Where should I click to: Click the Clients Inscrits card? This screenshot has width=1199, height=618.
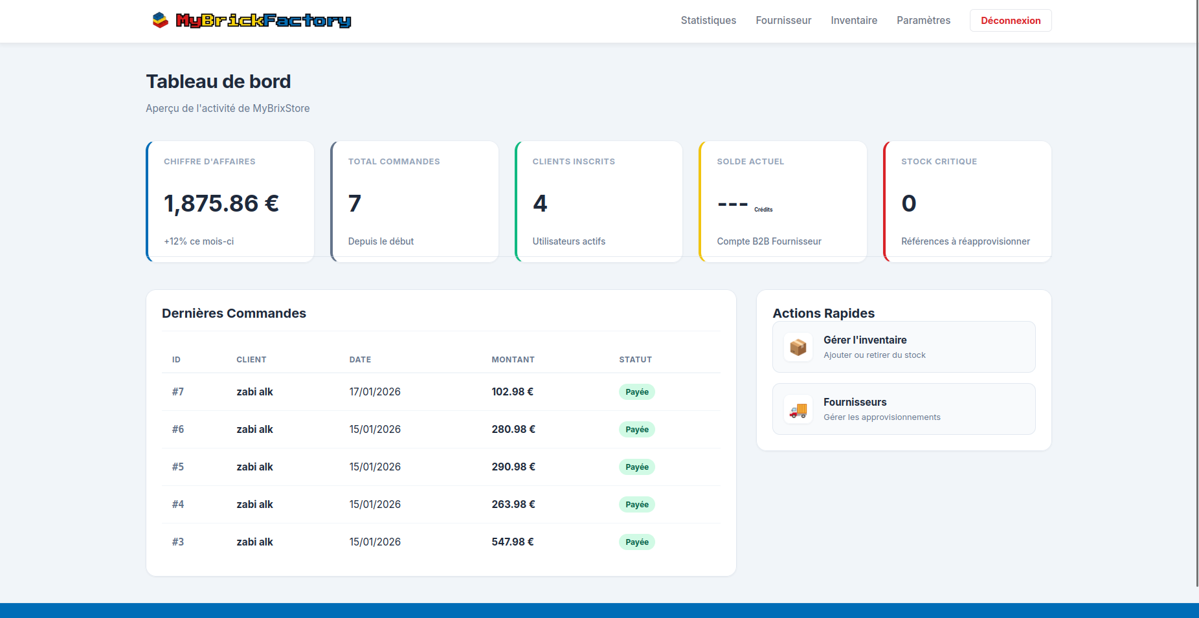tap(598, 201)
